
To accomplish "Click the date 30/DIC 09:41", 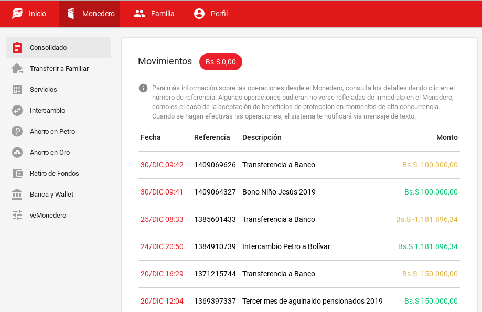I will pyautogui.click(x=162, y=192).
